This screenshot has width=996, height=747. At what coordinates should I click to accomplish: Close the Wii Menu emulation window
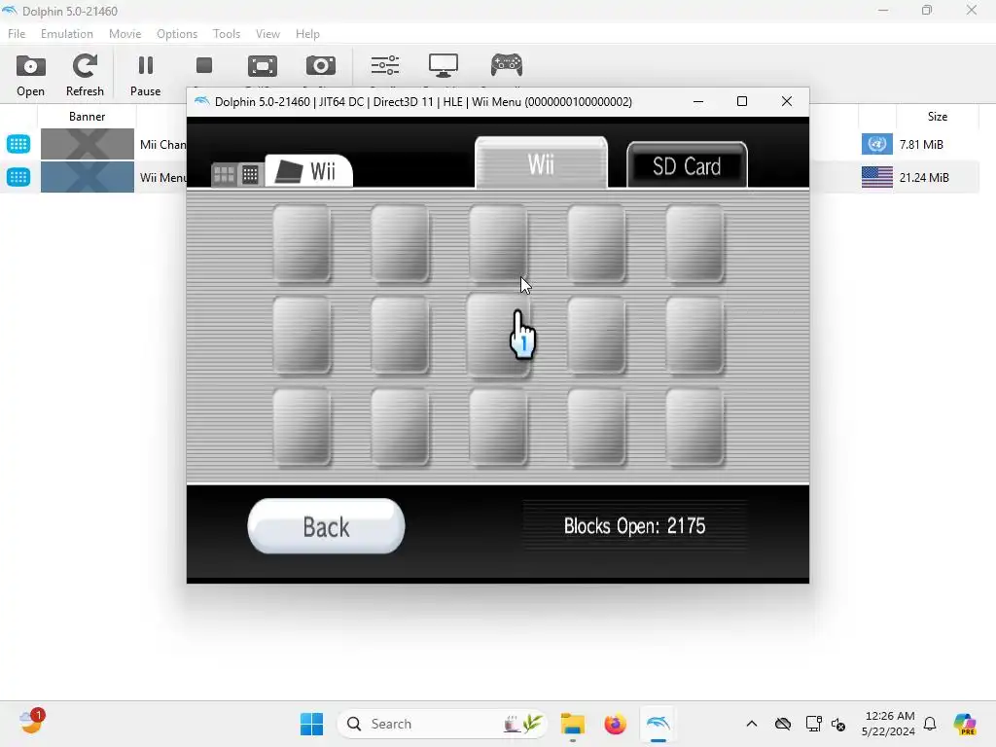click(x=786, y=101)
